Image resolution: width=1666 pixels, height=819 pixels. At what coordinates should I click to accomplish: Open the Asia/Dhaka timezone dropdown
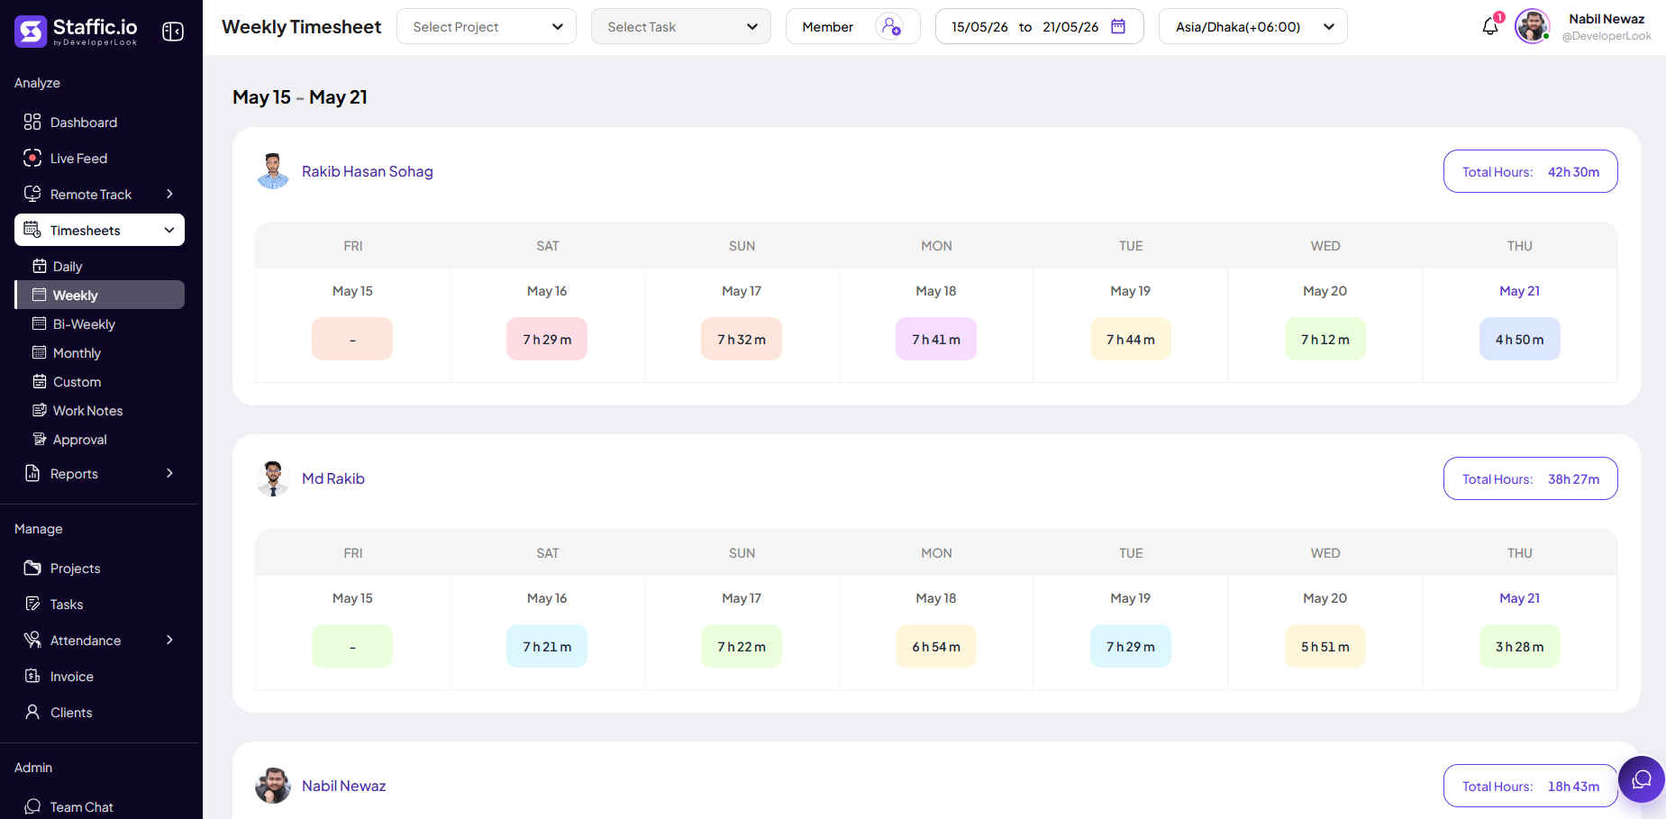1253,26
